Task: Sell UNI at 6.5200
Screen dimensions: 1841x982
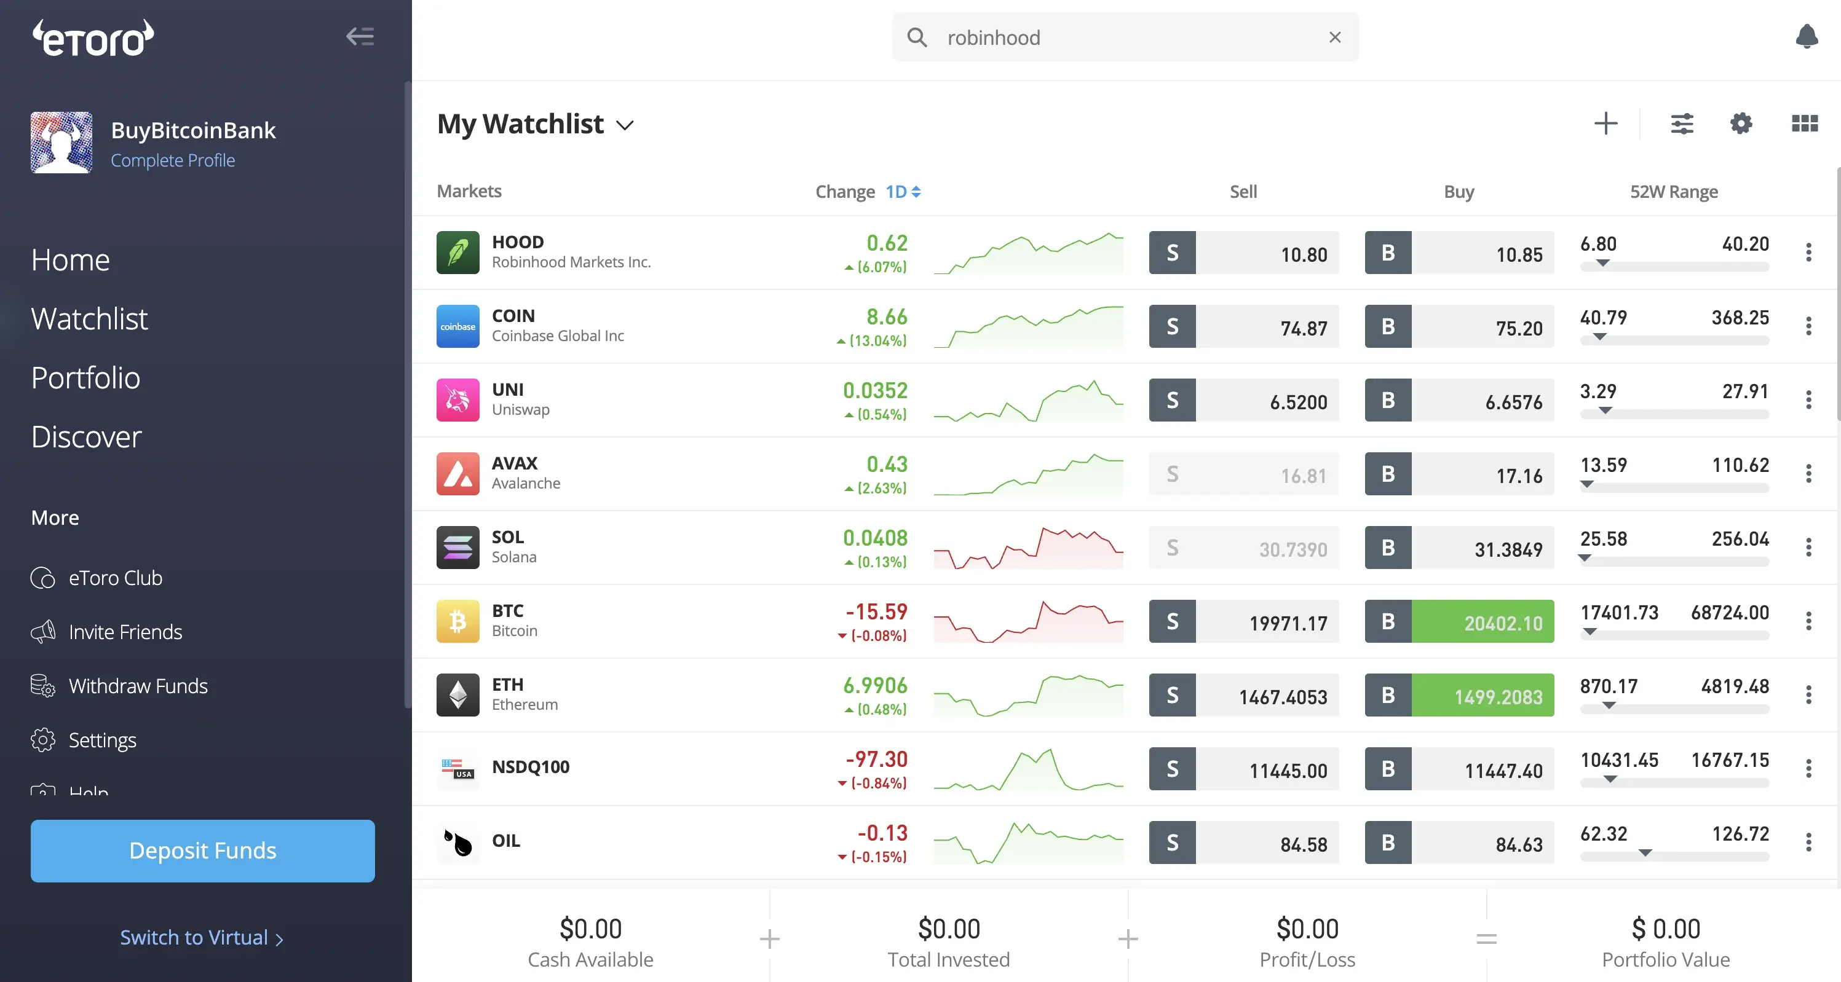Action: (x=1243, y=400)
